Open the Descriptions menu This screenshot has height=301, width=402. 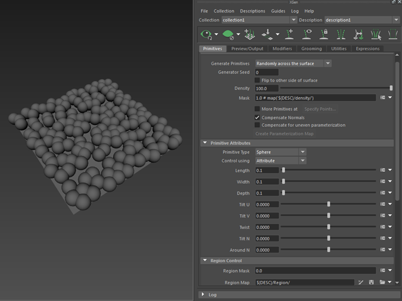tap(253, 11)
